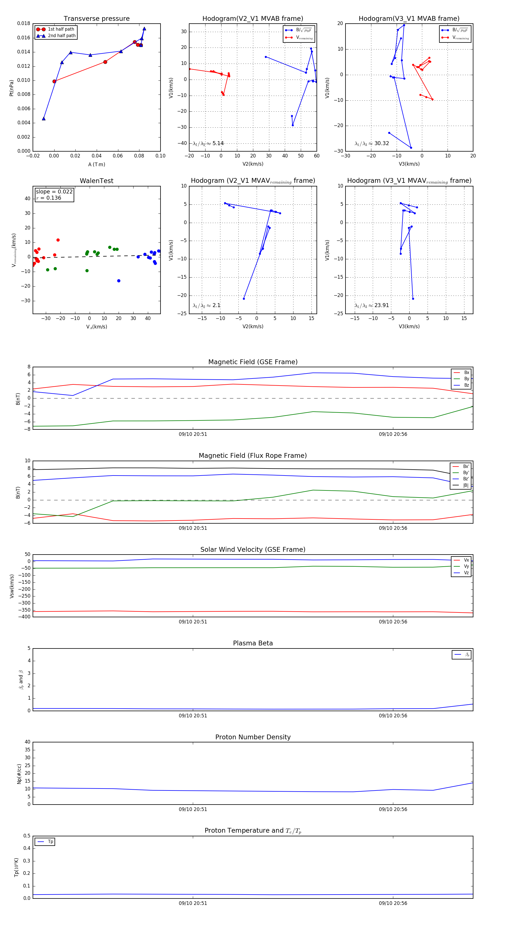Click the "A (T·m)" x-axis label
The height and width of the screenshot is (928, 506).
click(96, 165)
